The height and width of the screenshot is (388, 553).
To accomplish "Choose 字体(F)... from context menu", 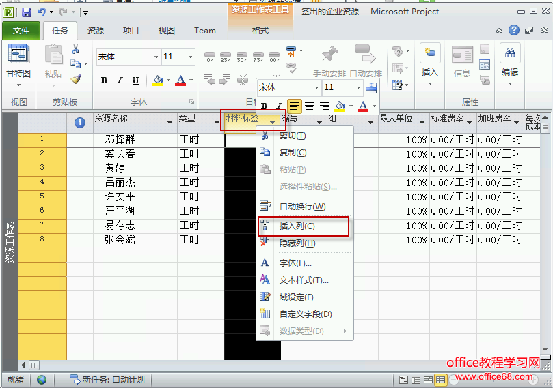I will coord(304,263).
